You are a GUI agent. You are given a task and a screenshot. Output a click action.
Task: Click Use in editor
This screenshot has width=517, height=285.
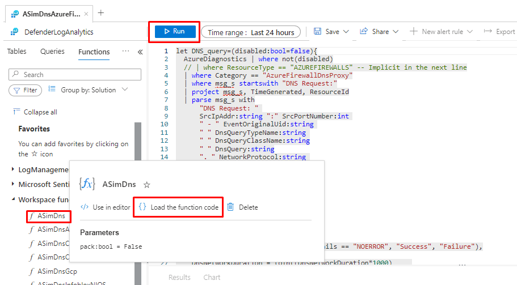106,207
